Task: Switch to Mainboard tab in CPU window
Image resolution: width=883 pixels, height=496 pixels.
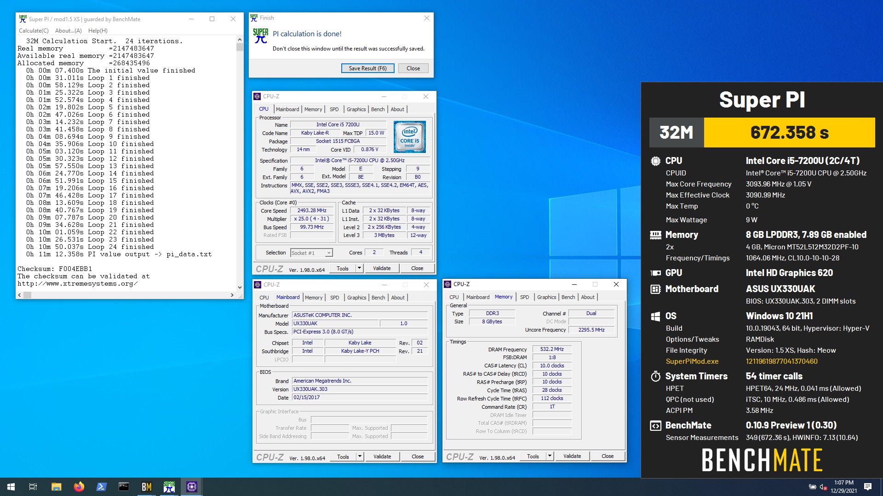Action: point(287,109)
